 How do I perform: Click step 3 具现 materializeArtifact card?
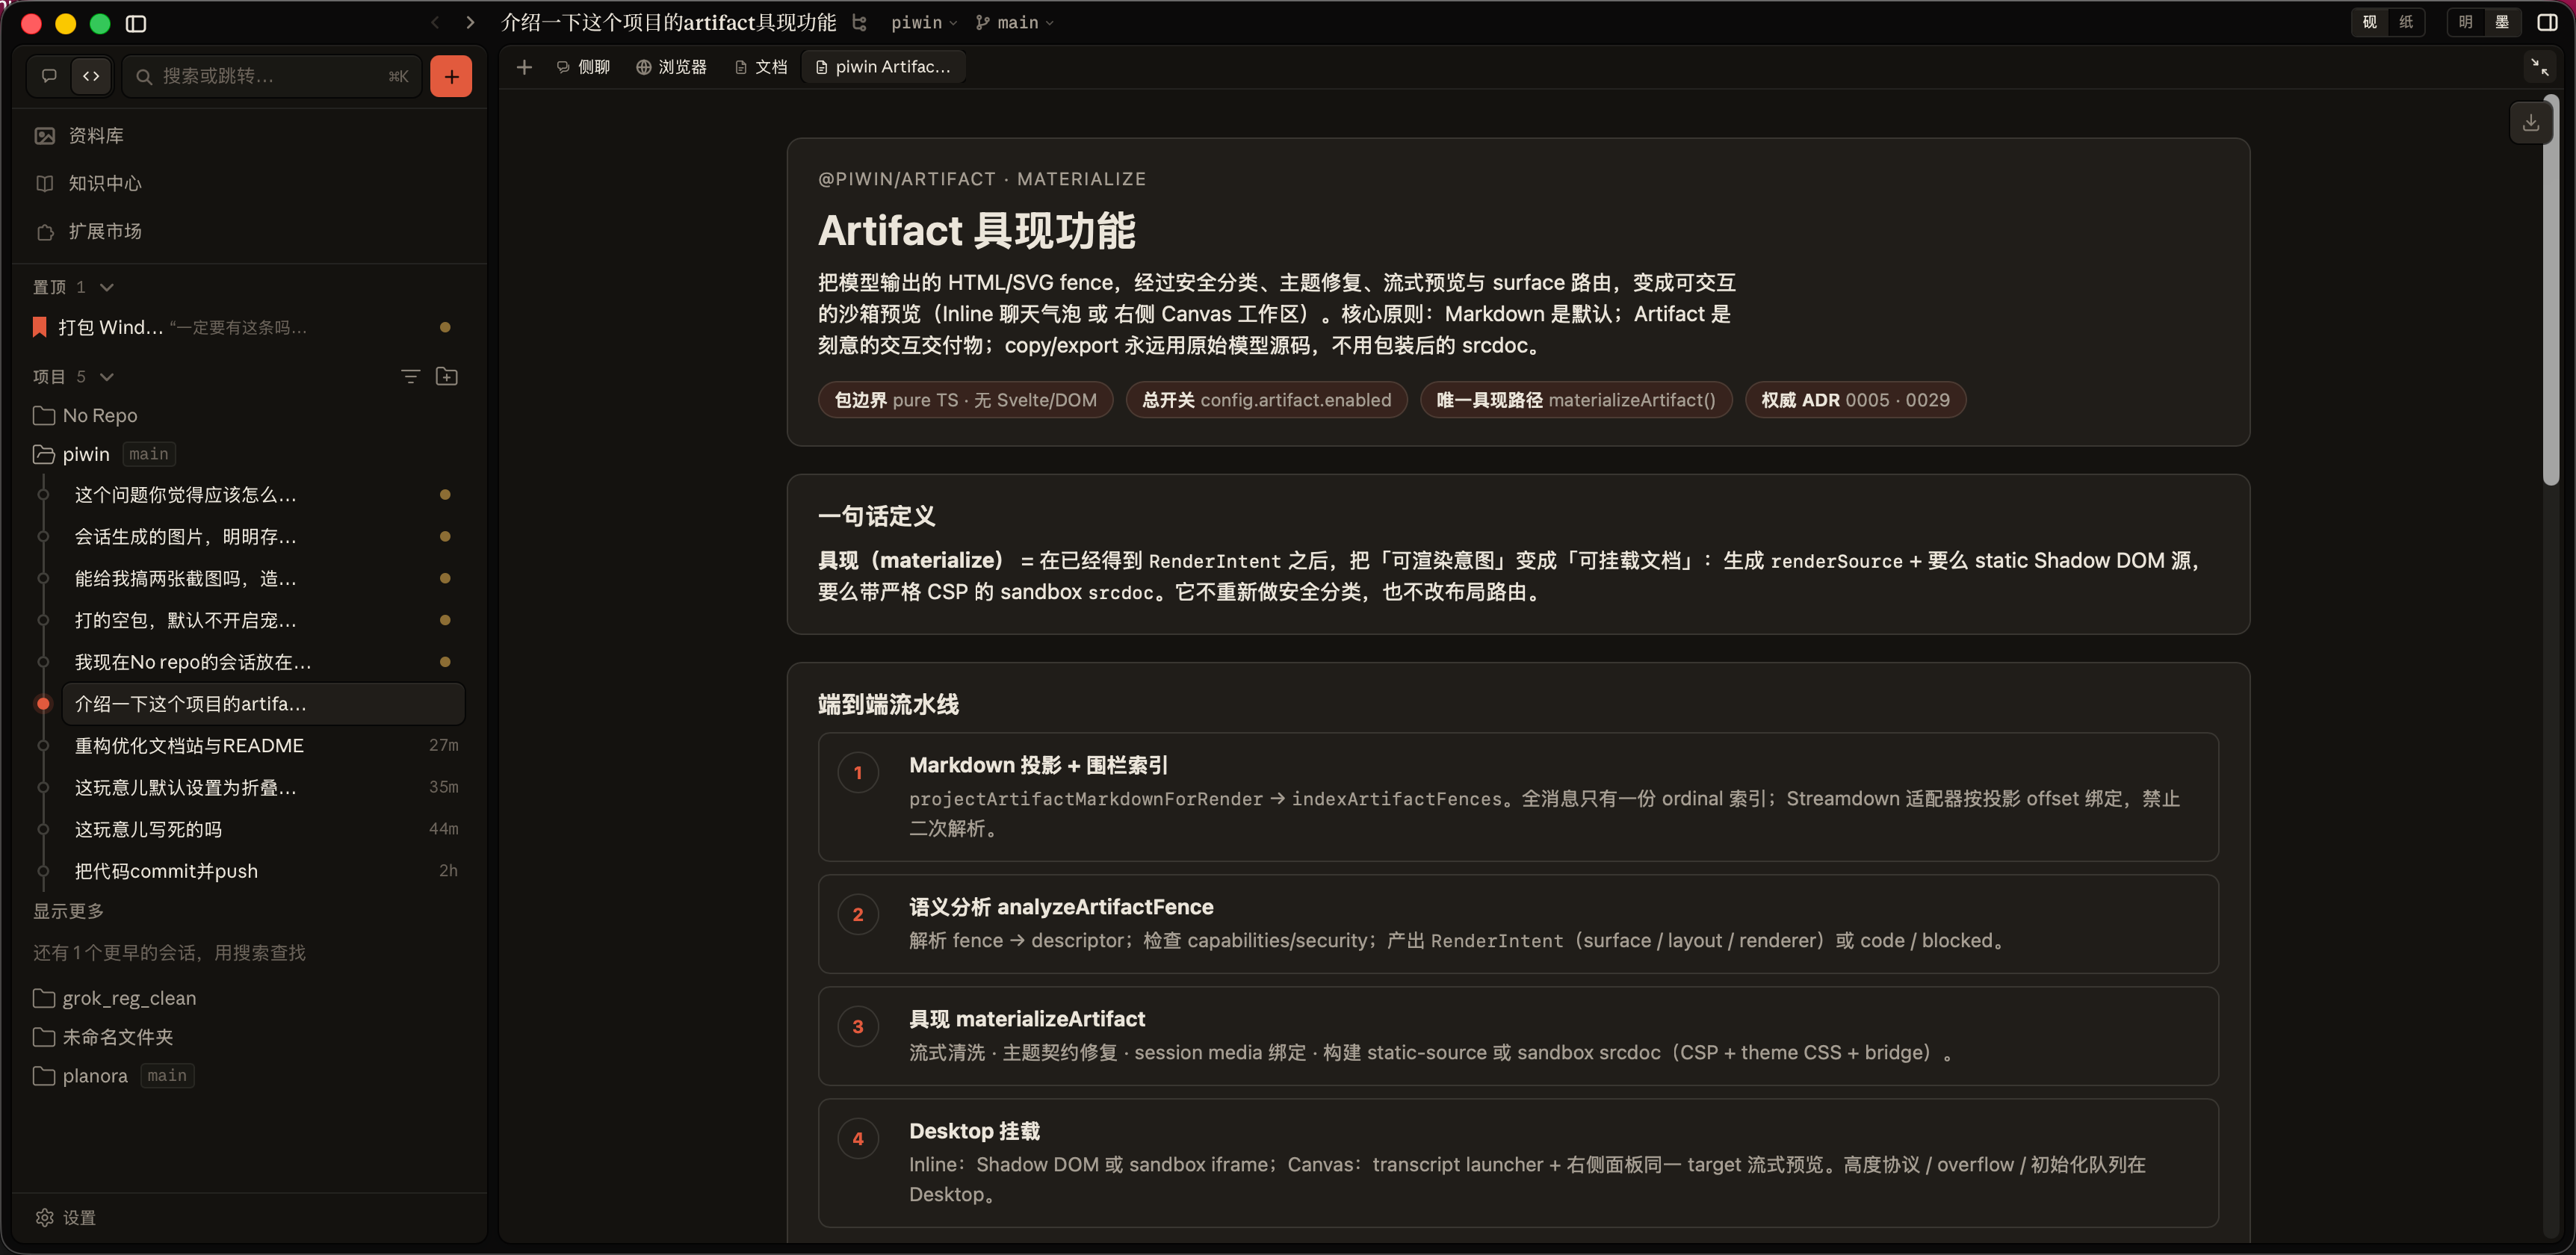1518,1036
